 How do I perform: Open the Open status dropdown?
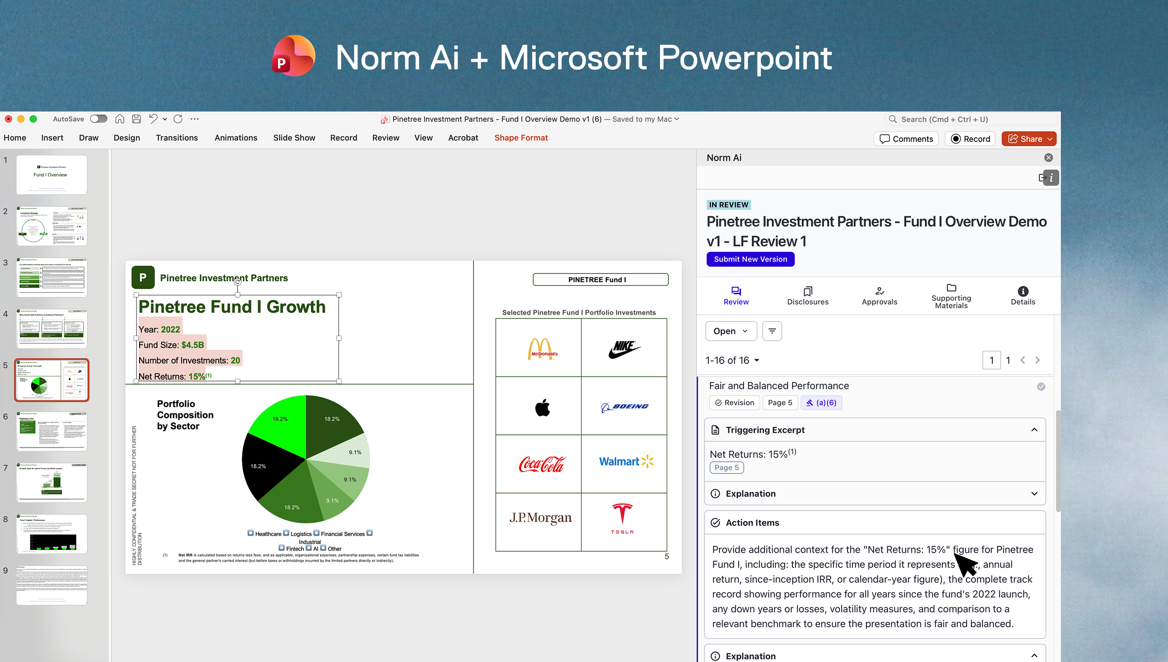tap(731, 331)
